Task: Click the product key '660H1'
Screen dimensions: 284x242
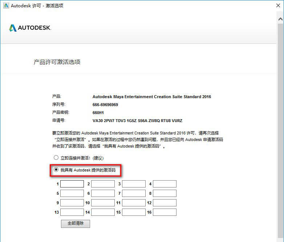Action: [98, 113]
